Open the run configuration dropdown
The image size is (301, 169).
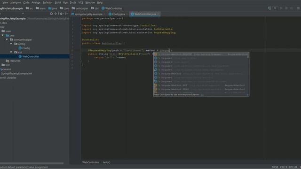click(275, 8)
